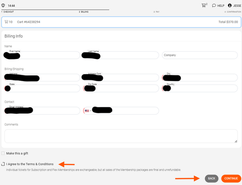The image size is (242, 185).
Task: Select step 3 Pay
Action: click(x=156, y=12)
